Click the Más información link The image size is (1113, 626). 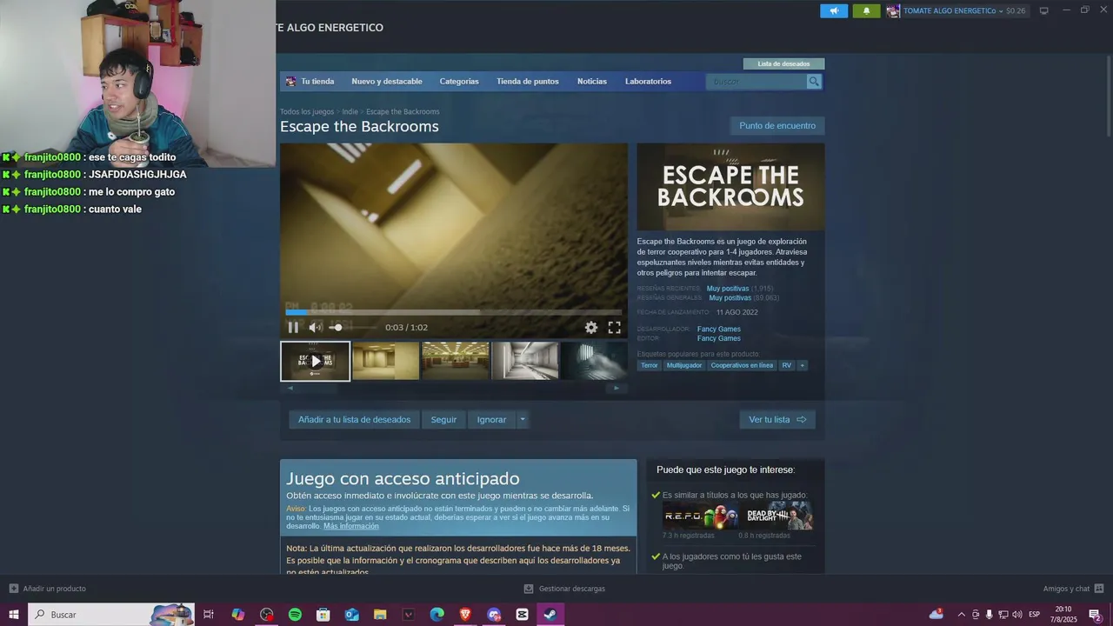(x=351, y=526)
